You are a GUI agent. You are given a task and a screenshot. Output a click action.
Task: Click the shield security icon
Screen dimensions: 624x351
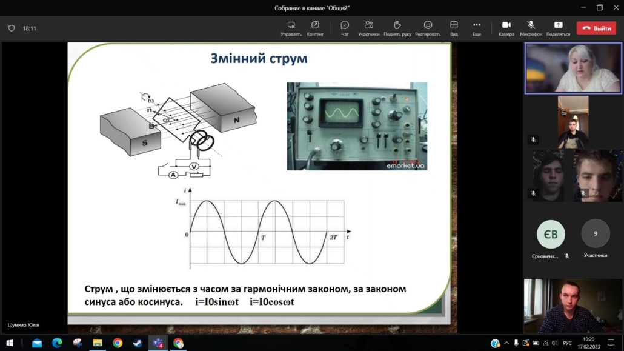click(x=12, y=28)
